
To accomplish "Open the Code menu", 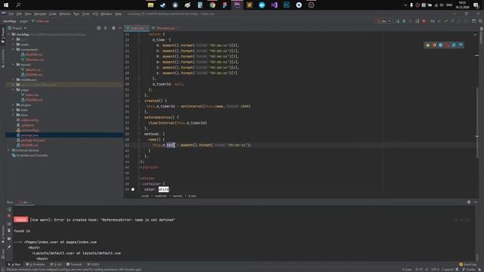I will (53, 14).
